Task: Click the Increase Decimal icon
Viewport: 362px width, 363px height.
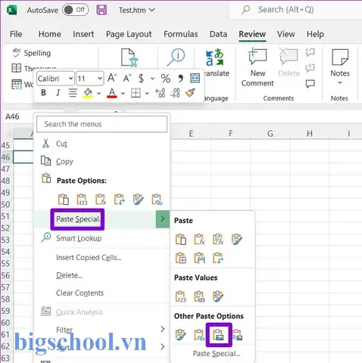Action: pos(161,93)
